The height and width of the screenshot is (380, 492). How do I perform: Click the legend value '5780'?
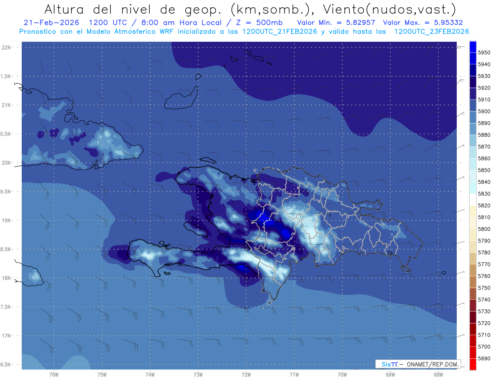[484, 253]
